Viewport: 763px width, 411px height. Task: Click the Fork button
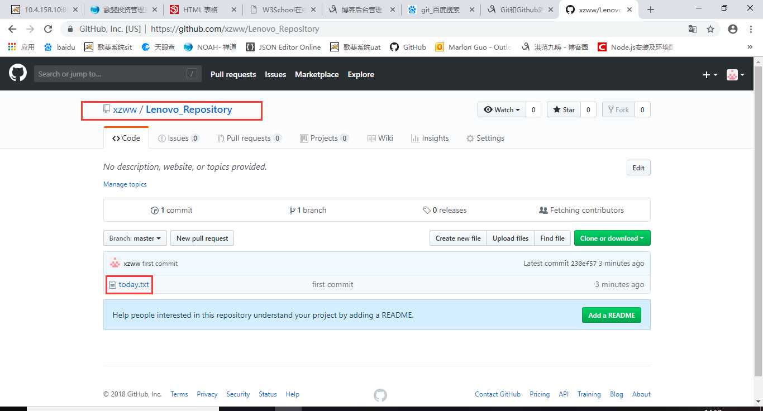(619, 110)
